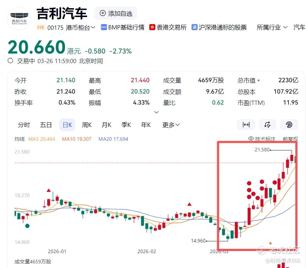Expand the 总市值 dropdown arrow
306x268 pixels.
[259, 80]
